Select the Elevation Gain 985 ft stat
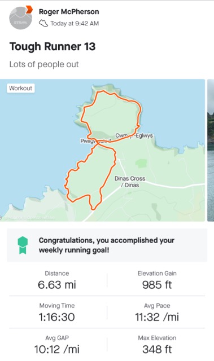 (x=157, y=280)
